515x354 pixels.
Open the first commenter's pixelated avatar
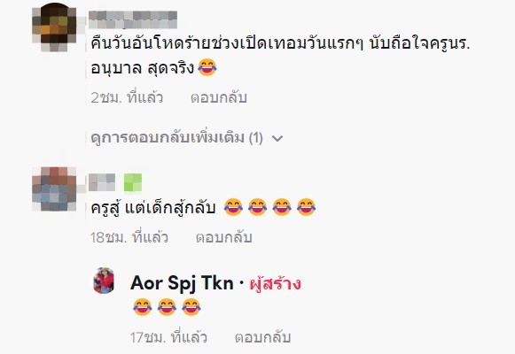pos(54,27)
